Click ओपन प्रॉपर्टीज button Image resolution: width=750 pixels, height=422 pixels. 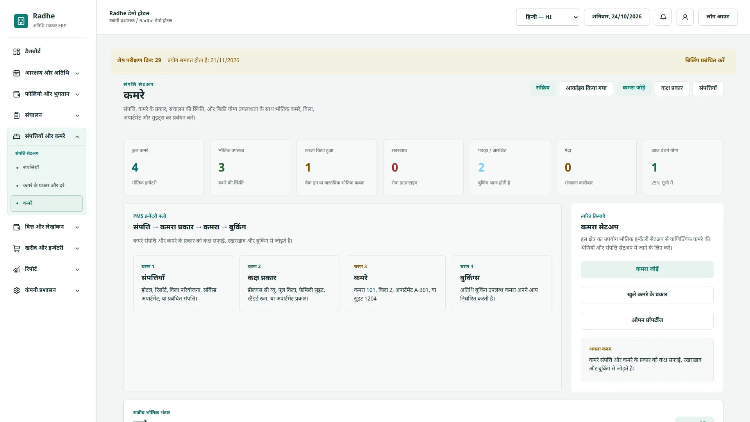[647, 320]
